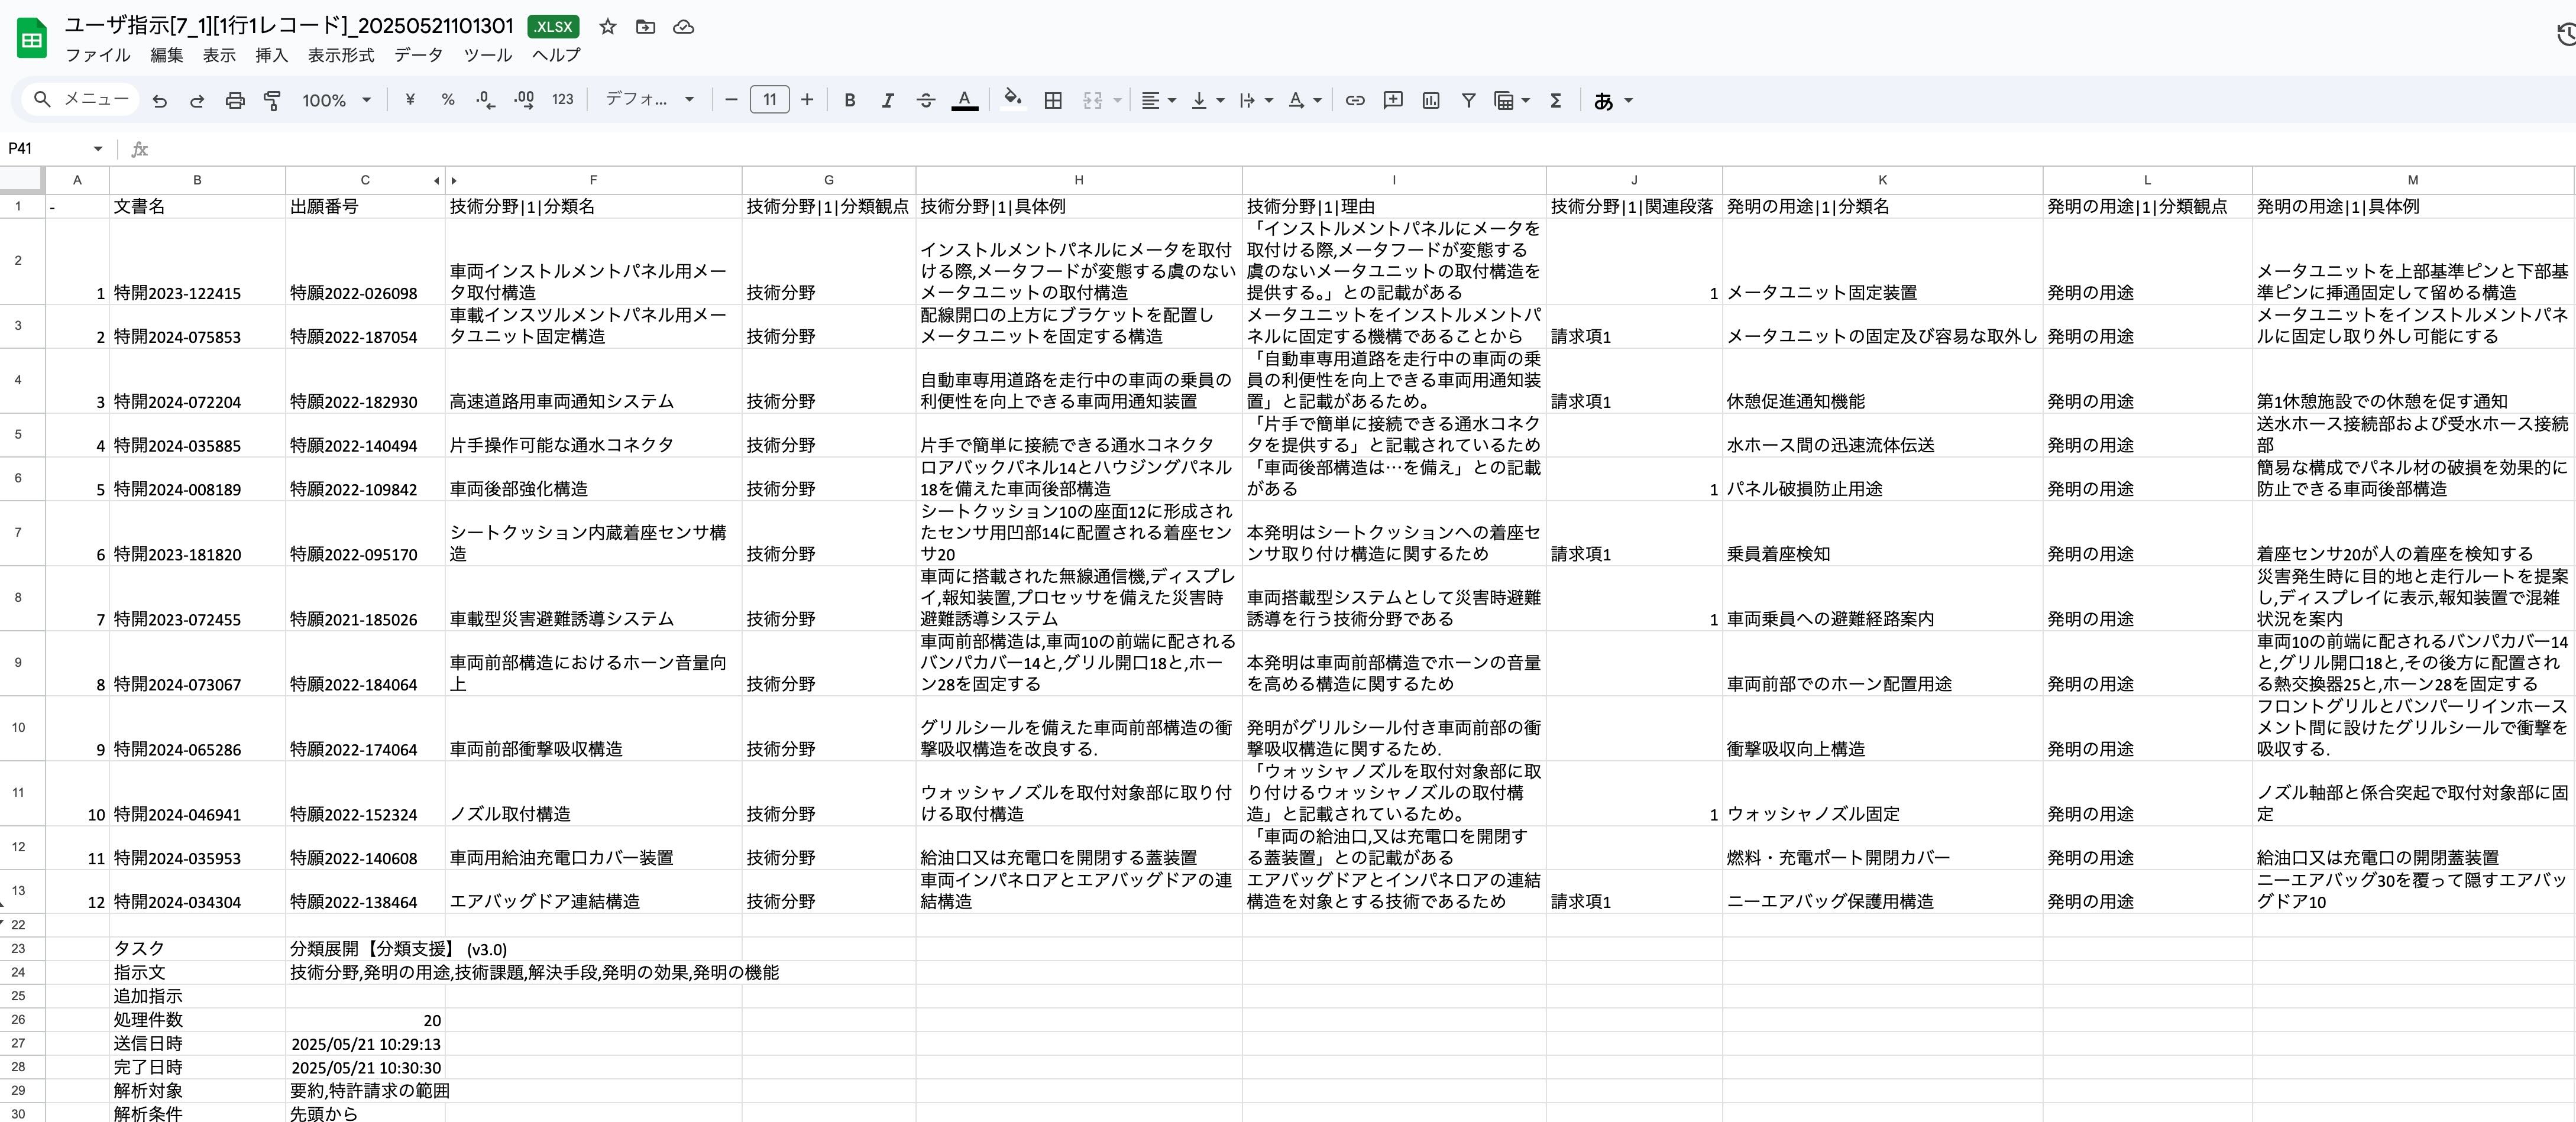Add a comment with the comment icon
Screen dimensions: 2576x1122
pos(1392,100)
